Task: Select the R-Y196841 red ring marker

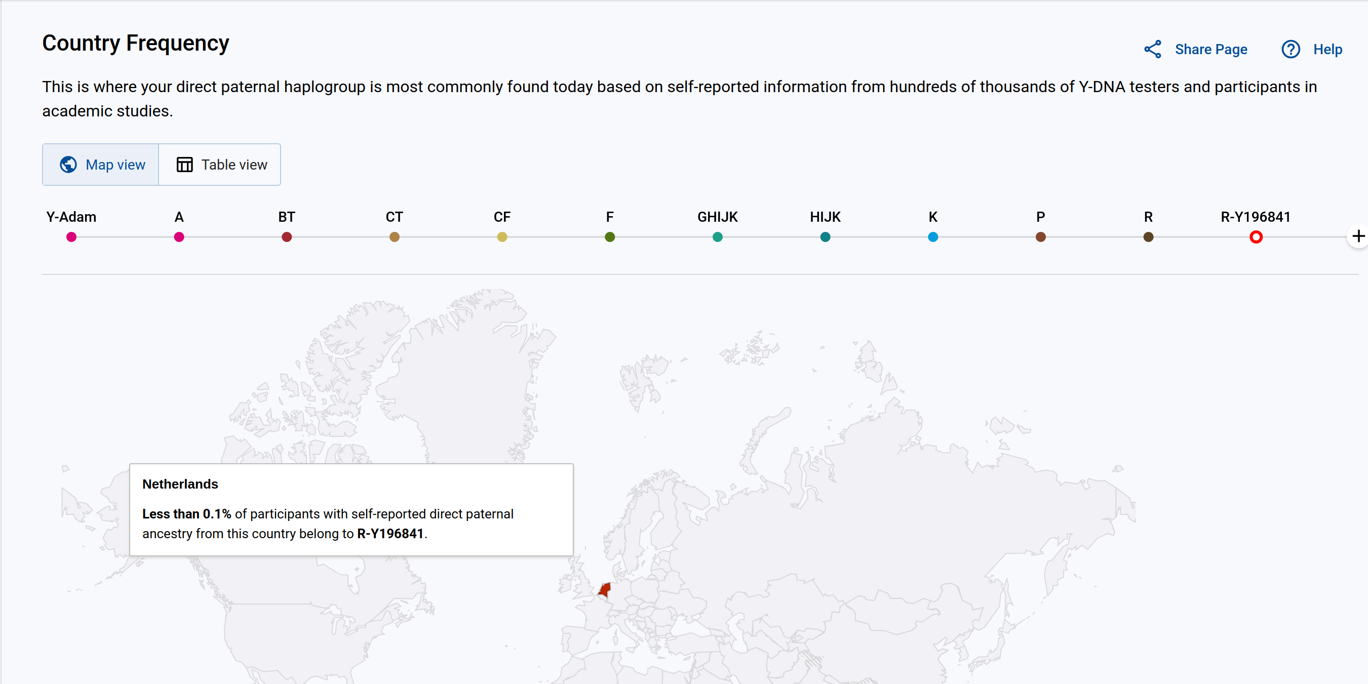Action: pos(1256,237)
